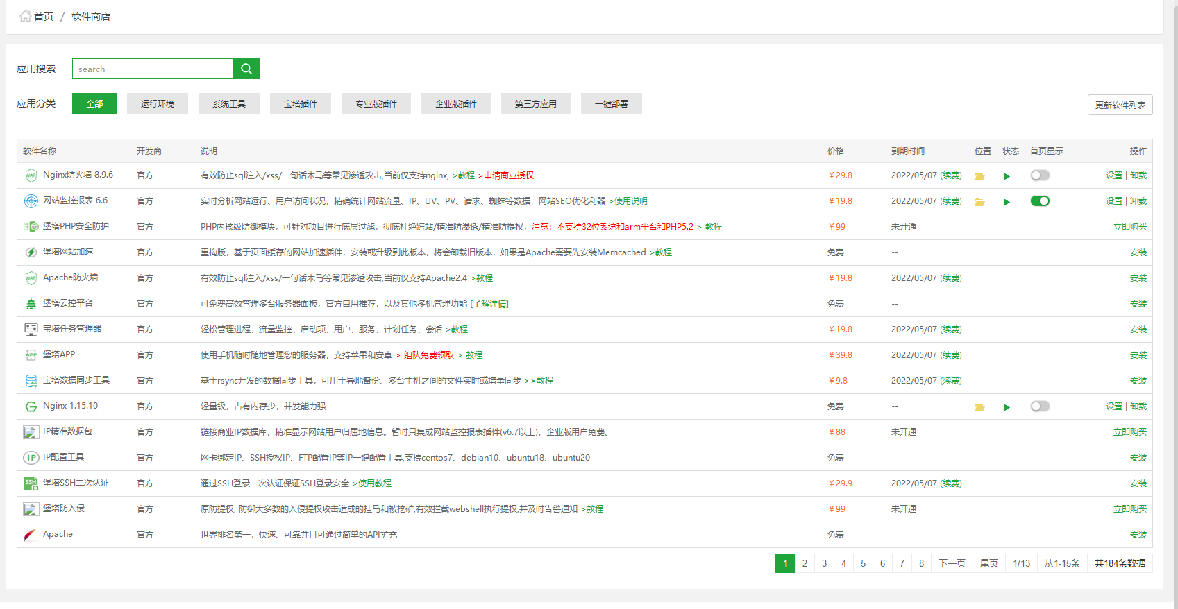Click 卸载 for Nginx 1.15.10

point(1138,406)
